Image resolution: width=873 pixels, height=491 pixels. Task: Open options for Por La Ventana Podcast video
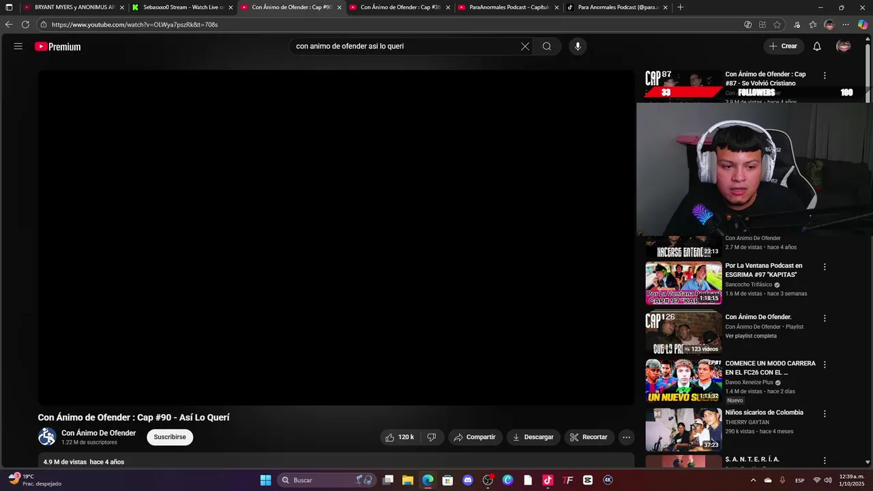click(x=825, y=267)
